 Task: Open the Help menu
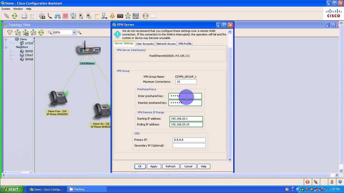click(x=28, y=9)
